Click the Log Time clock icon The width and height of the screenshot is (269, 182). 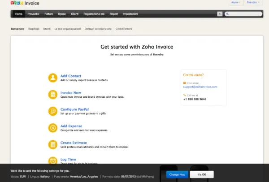tap(52, 161)
